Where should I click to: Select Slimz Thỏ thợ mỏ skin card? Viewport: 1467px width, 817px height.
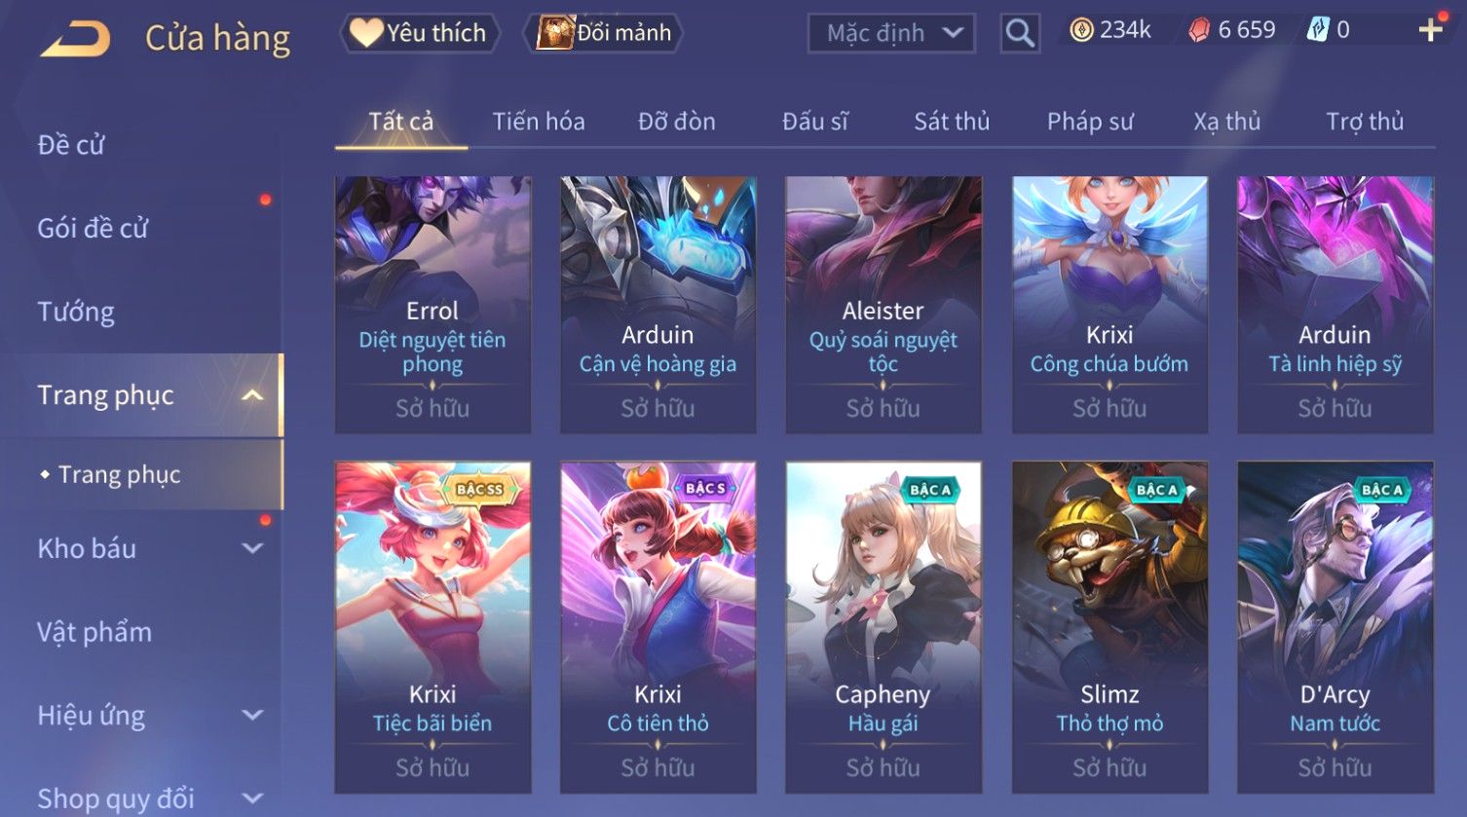coord(1110,626)
